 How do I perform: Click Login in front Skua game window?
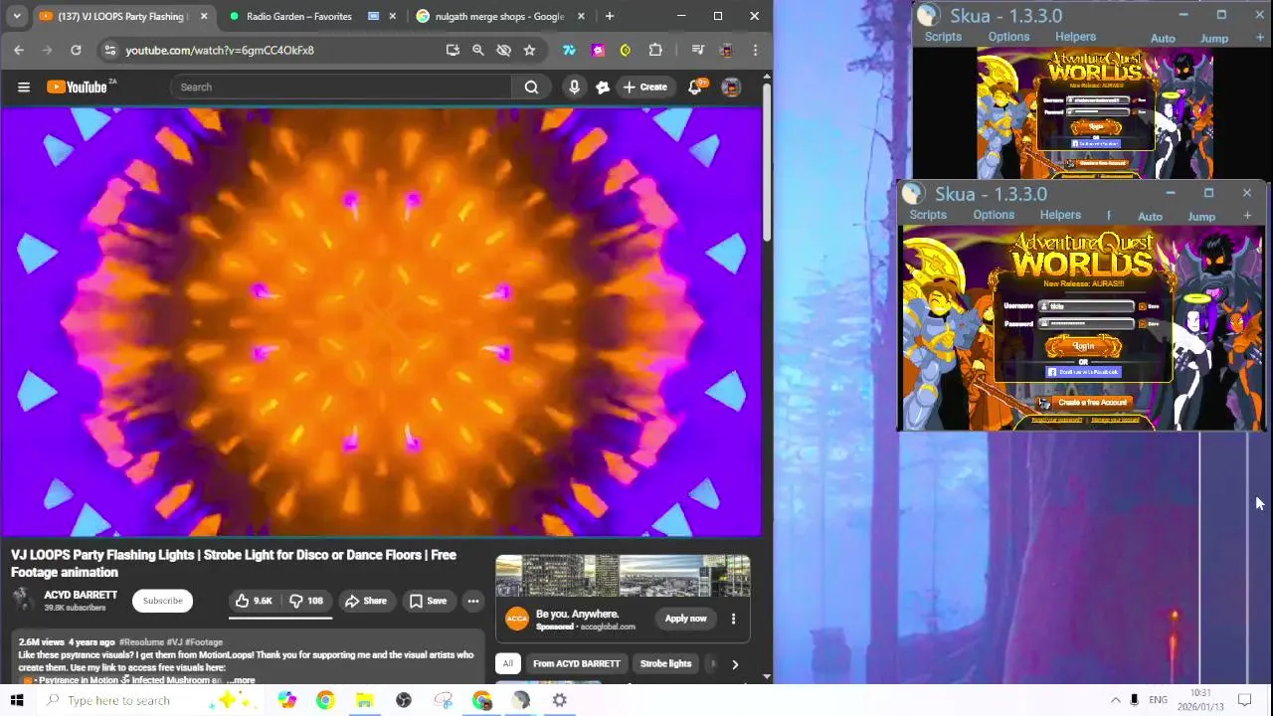point(1083,346)
